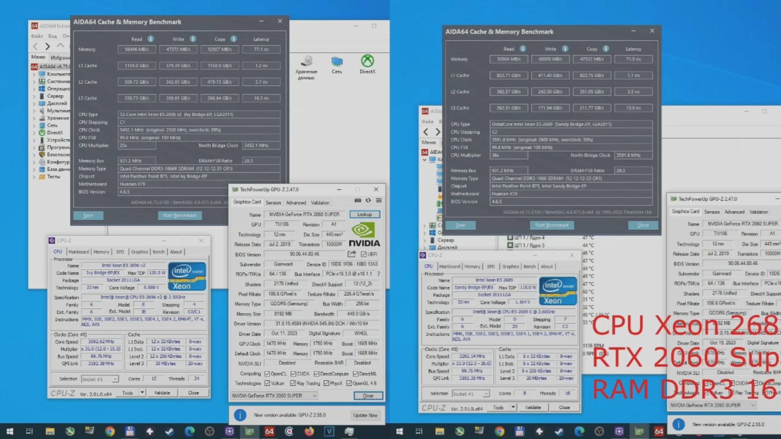Click the Bus Interface question mark icon
781x439 pixels.
[x=378, y=274]
